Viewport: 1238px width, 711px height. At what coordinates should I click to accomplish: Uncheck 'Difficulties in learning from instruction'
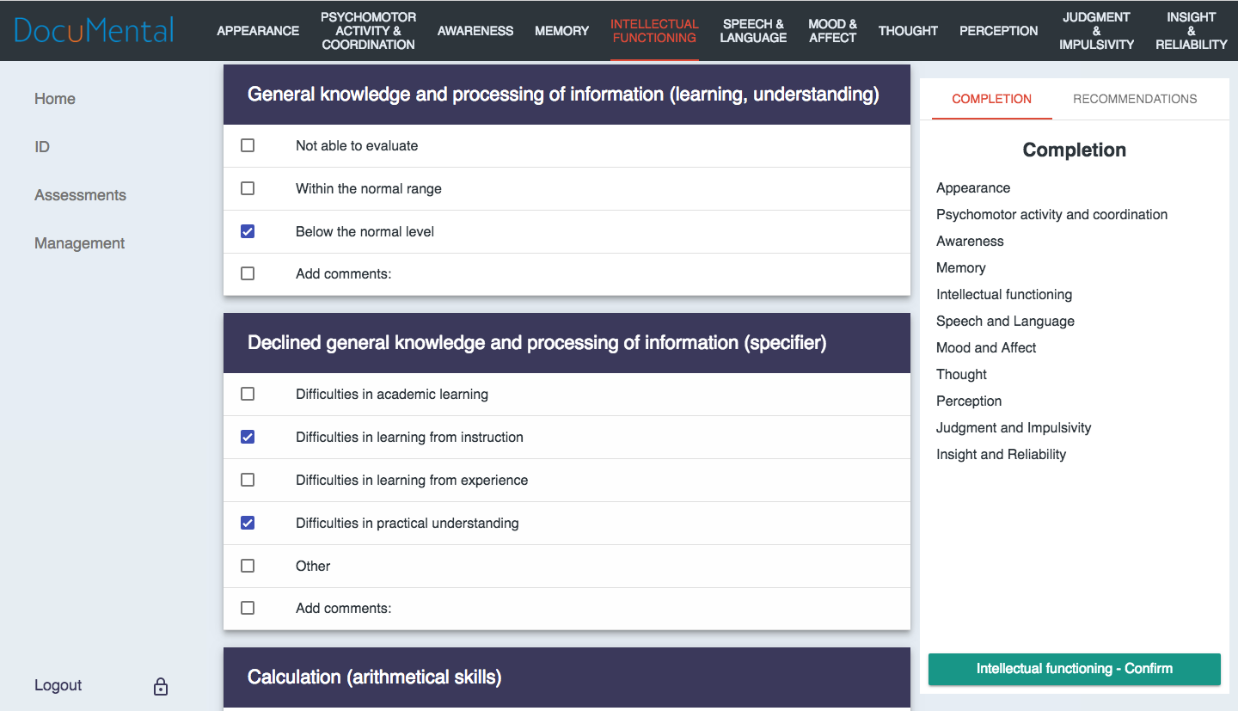[x=248, y=437]
